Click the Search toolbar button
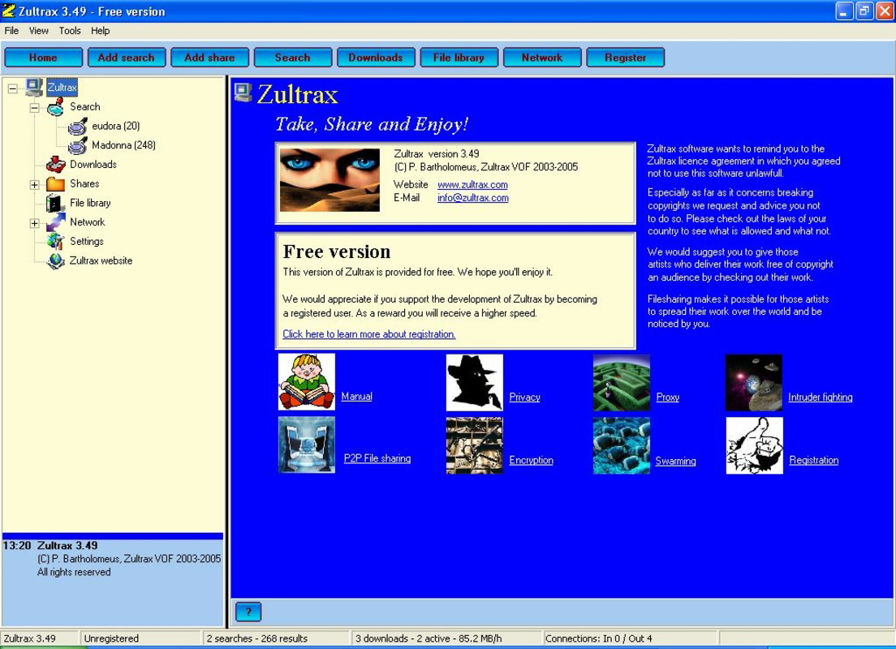Screen dimensions: 896x649 (x=292, y=57)
